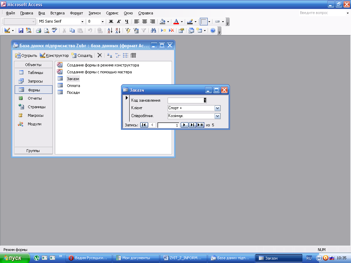
Task: Expand the fill color dropdown arrow
Action: click(168, 22)
